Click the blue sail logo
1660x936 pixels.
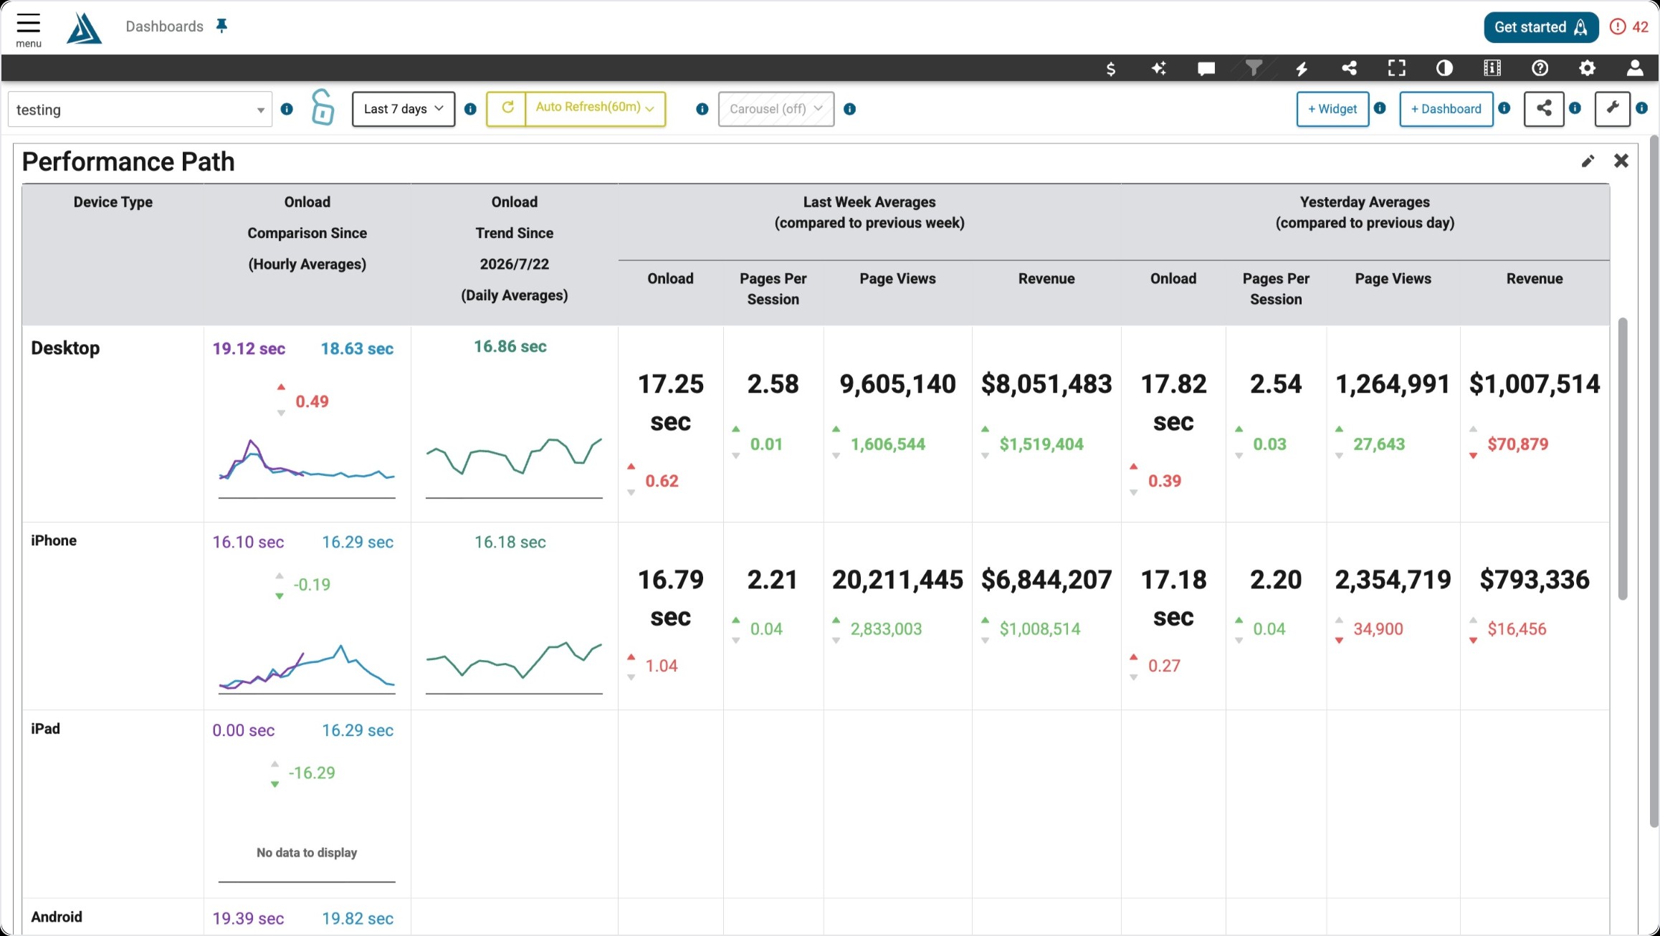84,29
